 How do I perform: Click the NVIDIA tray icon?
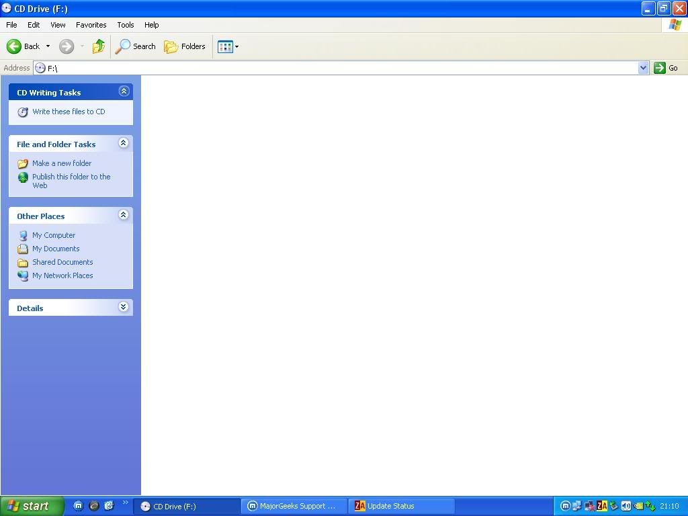(638, 507)
